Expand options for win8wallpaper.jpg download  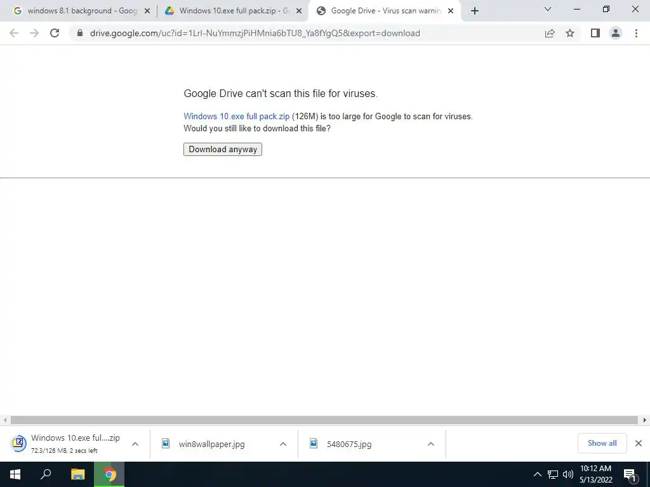pos(282,444)
